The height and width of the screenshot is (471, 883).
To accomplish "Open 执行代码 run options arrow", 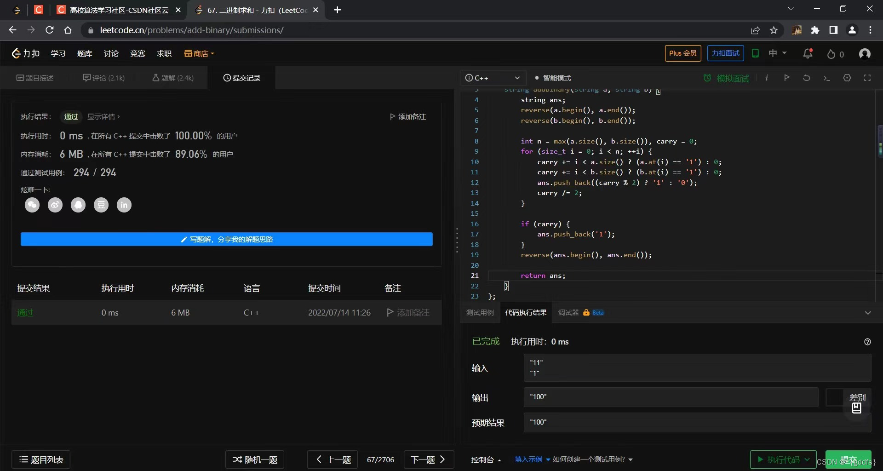I will click(807, 460).
